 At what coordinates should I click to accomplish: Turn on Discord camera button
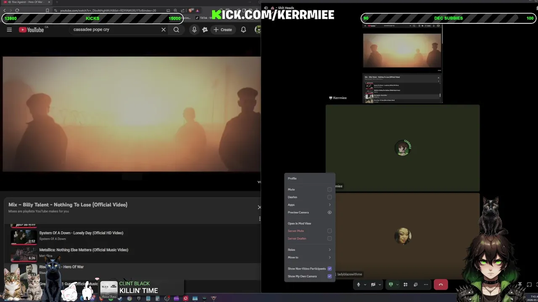tap(373, 284)
